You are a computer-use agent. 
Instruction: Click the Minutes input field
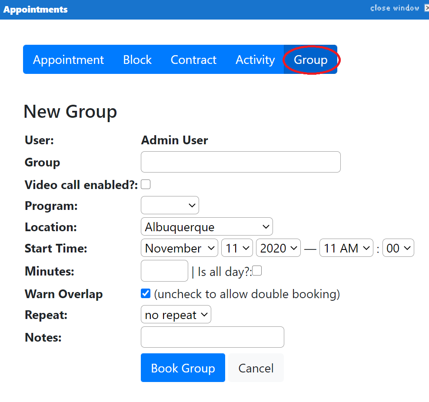(164, 271)
